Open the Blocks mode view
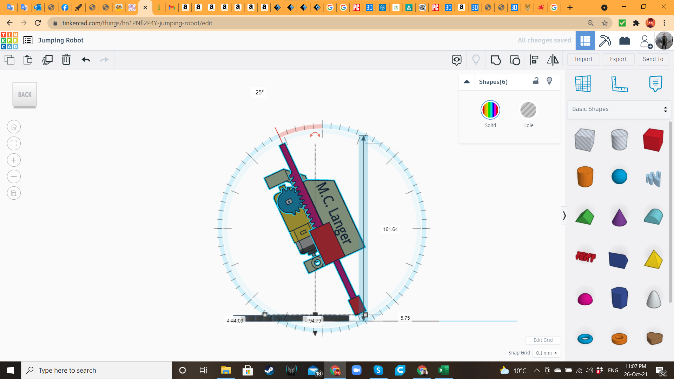Image resolution: width=674 pixels, height=379 pixels. click(x=605, y=41)
